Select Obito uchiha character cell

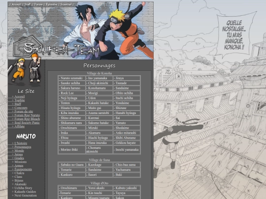[127, 93]
